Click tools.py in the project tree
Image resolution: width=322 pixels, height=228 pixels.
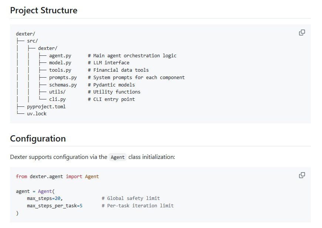coord(60,70)
